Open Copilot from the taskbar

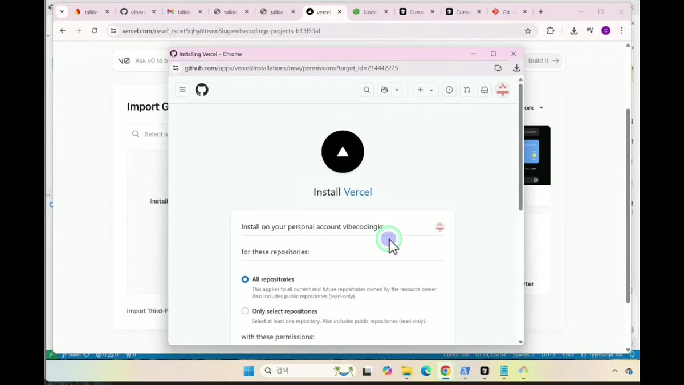click(x=388, y=371)
